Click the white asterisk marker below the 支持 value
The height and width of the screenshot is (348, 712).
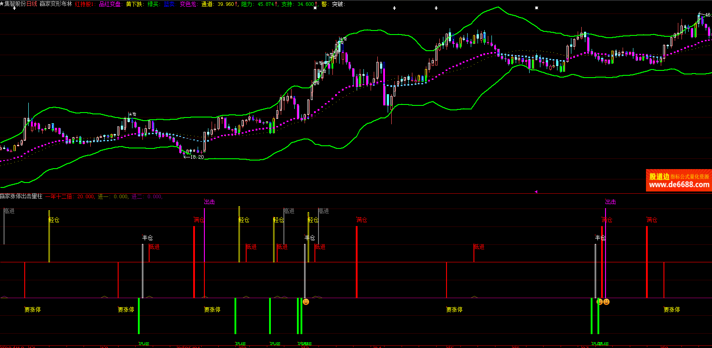(315, 8)
